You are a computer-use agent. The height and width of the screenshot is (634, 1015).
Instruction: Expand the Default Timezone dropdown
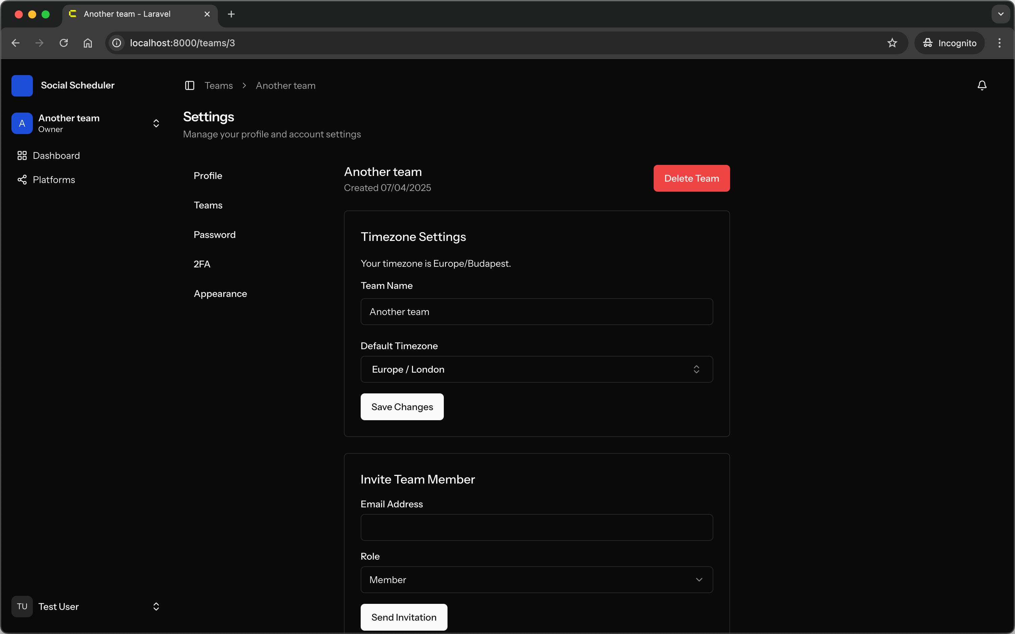pyautogui.click(x=536, y=369)
